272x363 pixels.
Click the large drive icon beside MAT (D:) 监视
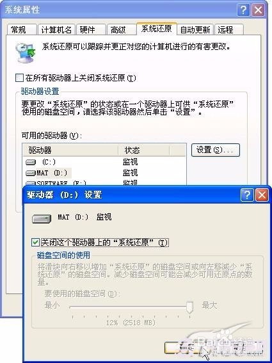point(42,219)
